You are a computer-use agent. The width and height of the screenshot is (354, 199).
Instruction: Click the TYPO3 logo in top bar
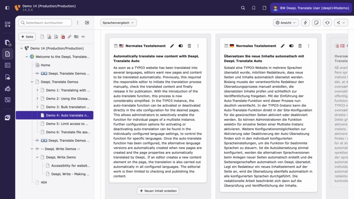click(x=17, y=8)
